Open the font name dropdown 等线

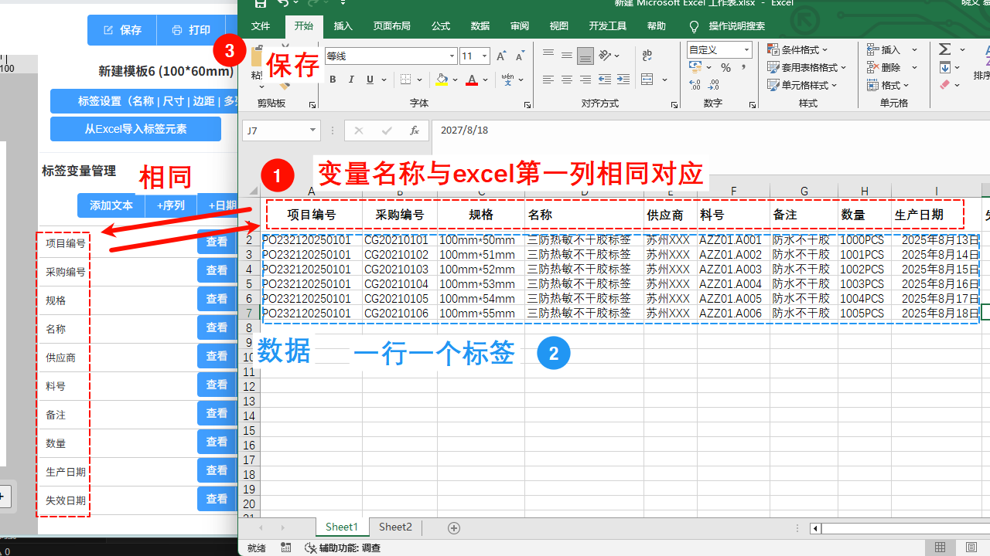(x=452, y=56)
